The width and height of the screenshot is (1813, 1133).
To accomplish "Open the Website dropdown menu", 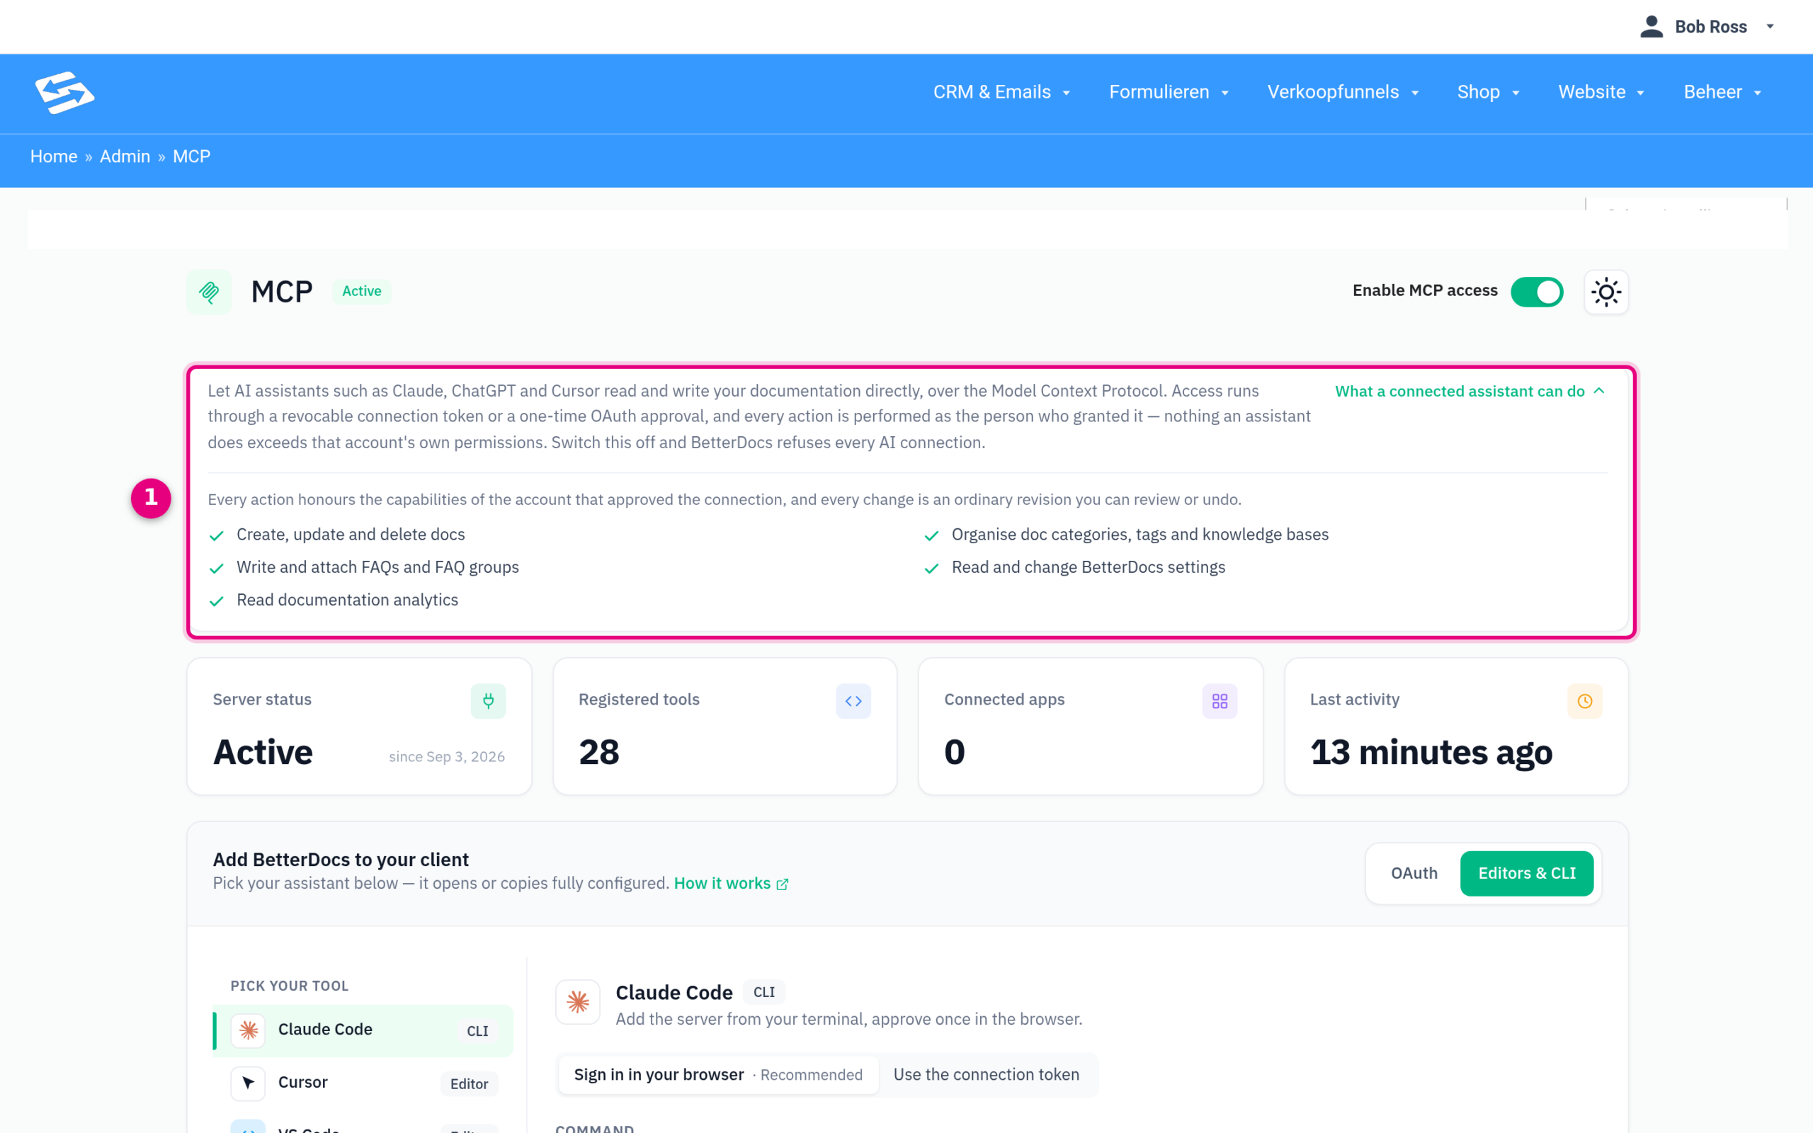I will pyautogui.click(x=1601, y=92).
